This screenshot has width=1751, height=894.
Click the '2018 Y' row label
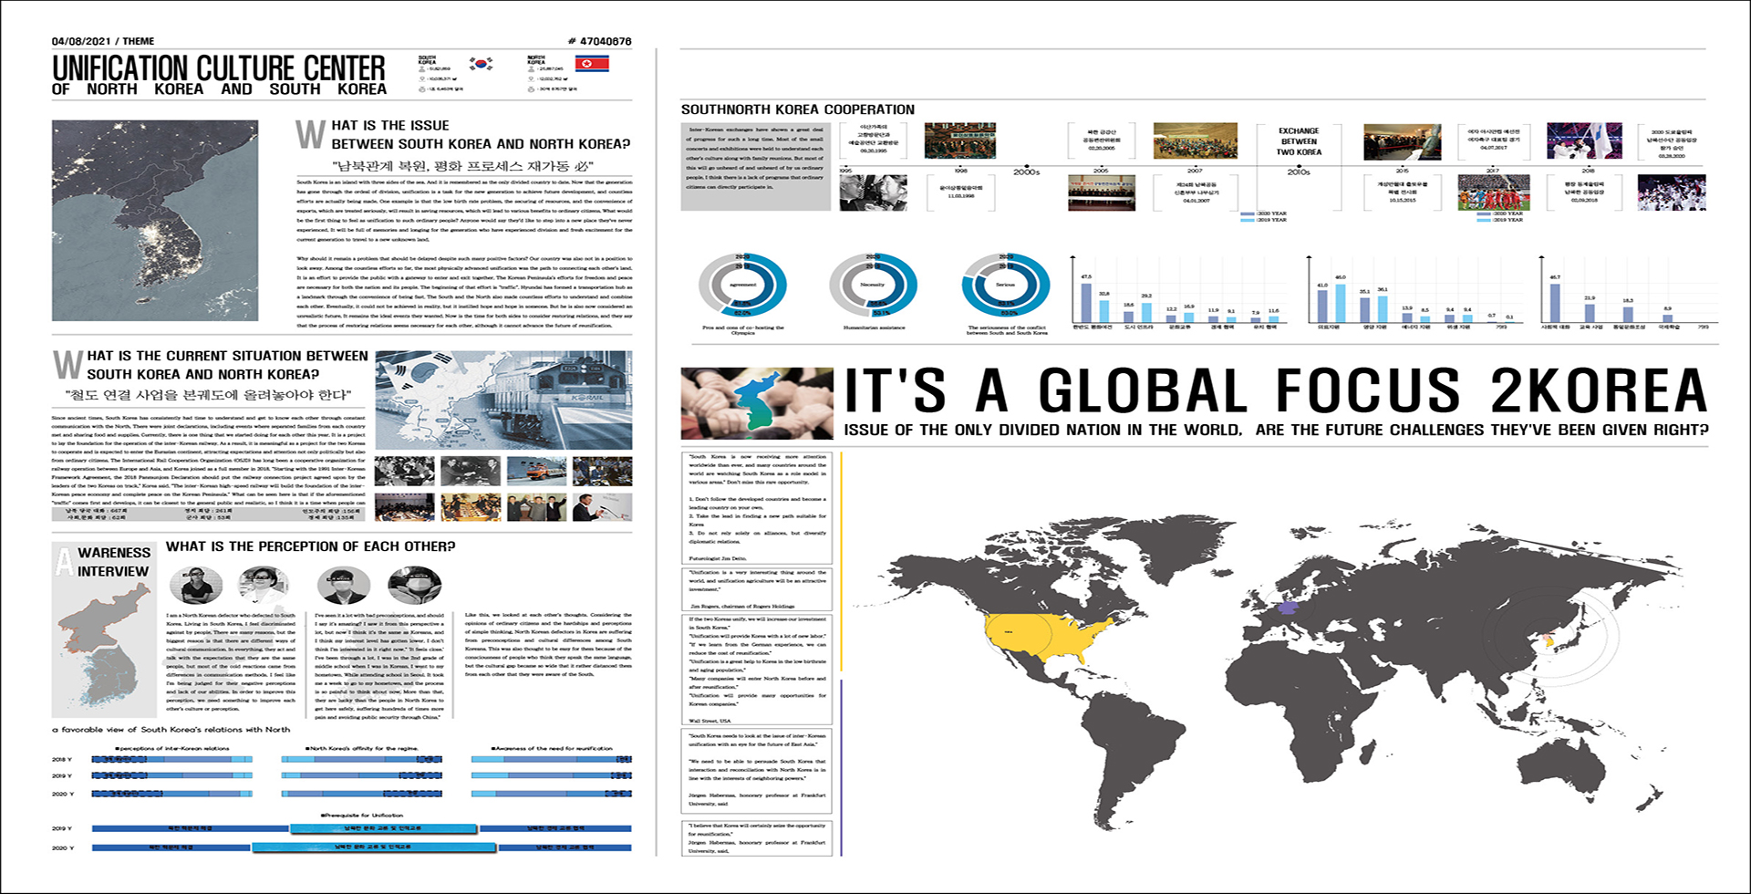pos(61,759)
